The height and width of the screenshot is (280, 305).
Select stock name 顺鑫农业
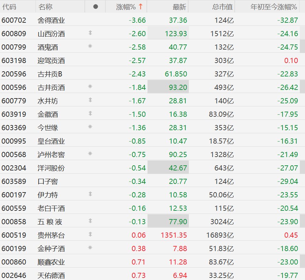click(51, 262)
